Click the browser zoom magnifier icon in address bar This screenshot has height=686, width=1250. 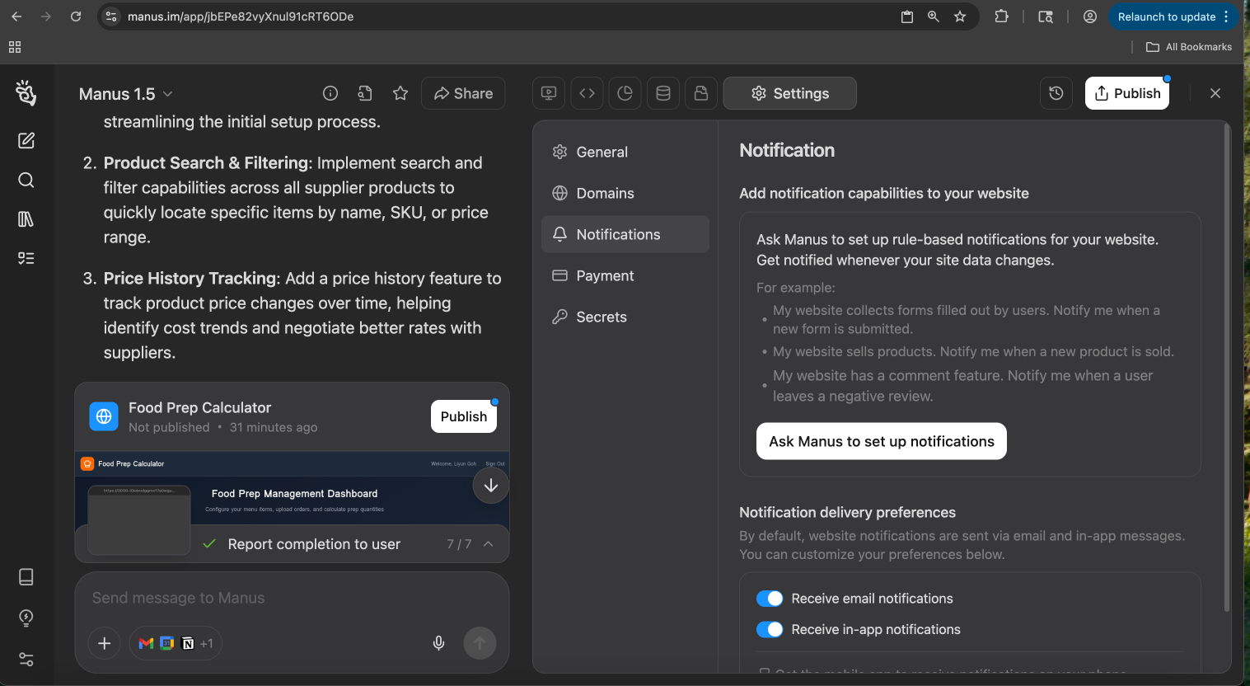(934, 16)
